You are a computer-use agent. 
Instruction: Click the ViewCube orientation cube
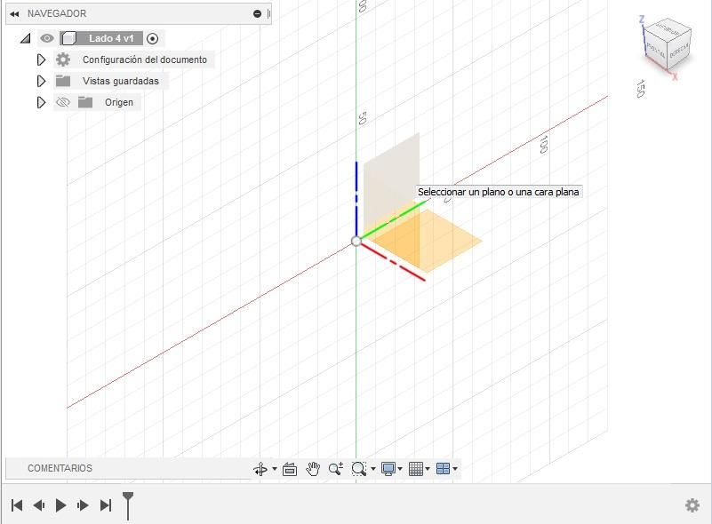point(668,44)
